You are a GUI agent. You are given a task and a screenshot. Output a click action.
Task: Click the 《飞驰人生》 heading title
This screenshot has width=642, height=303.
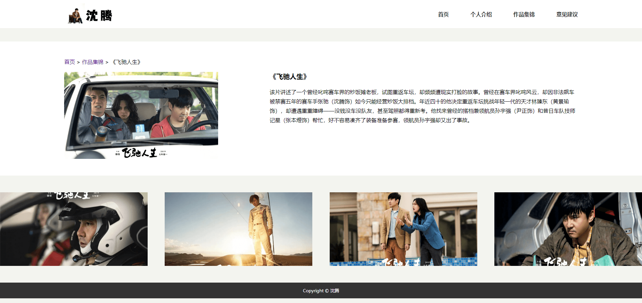pyautogui.click(x=290, y=77)
